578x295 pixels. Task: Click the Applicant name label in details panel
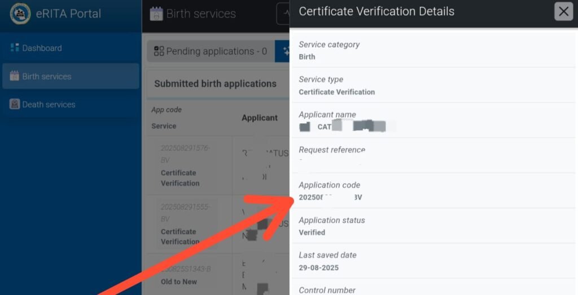[327, 114]
